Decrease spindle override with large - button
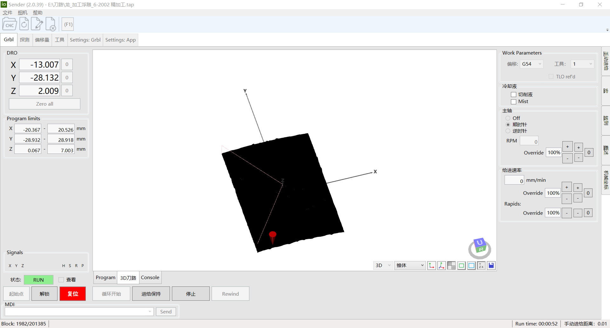Viewport: 610px width, 328px height. [x=567, y=158]
